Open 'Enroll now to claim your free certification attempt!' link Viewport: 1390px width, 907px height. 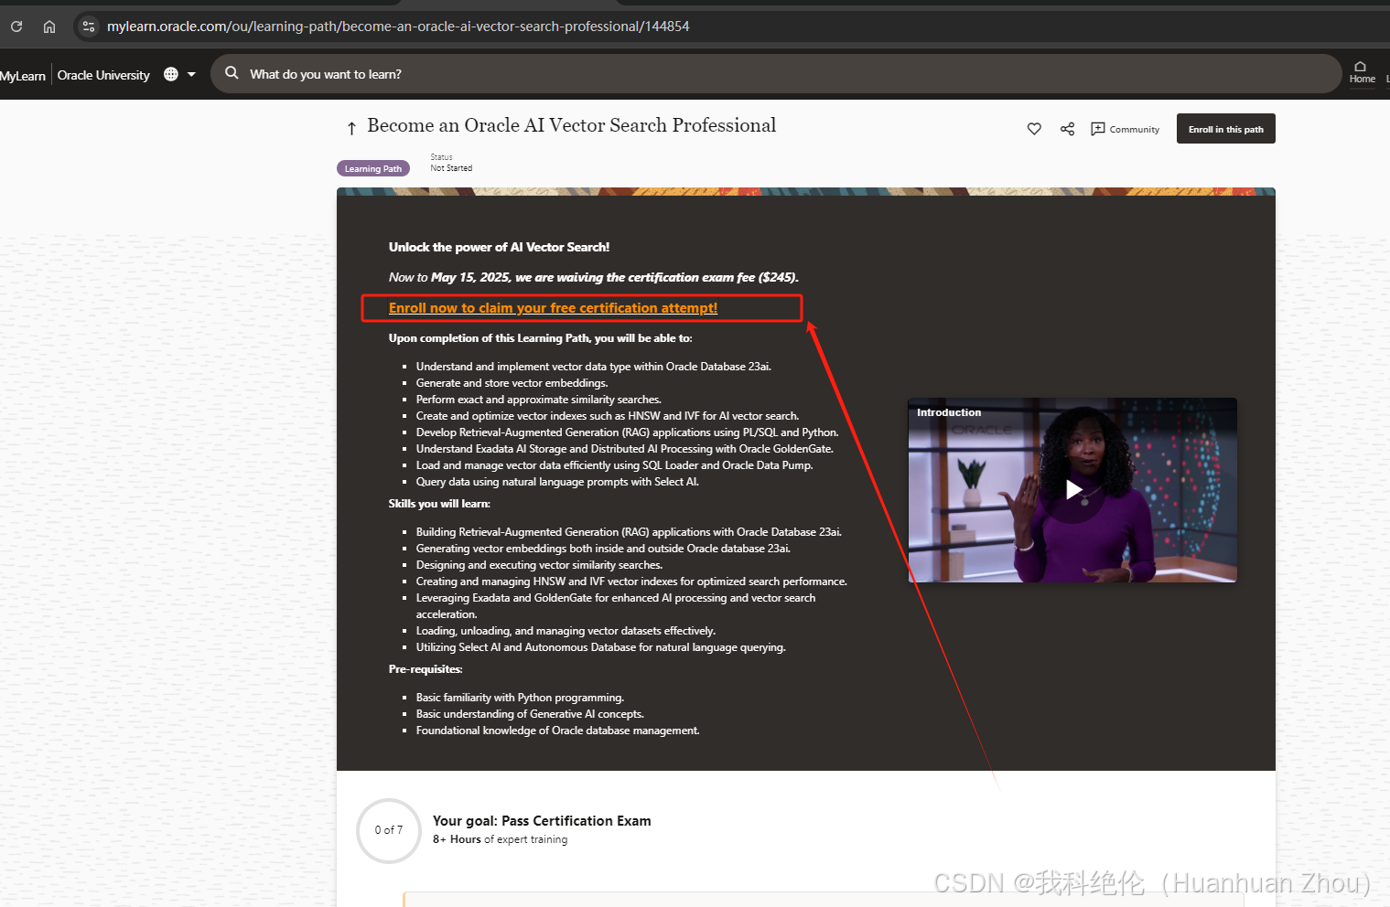pyautogui.click(x=553, y=308)
